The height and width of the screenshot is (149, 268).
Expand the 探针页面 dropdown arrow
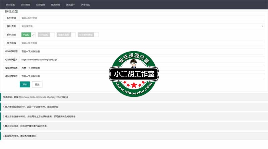262,26
